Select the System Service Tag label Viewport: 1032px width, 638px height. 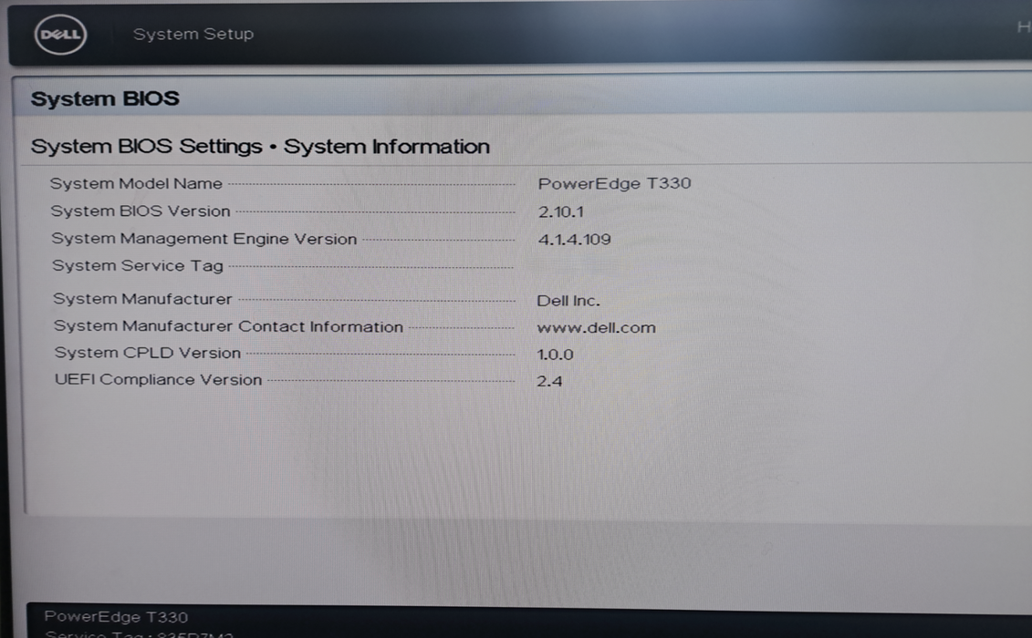click(x=138, y=266)
